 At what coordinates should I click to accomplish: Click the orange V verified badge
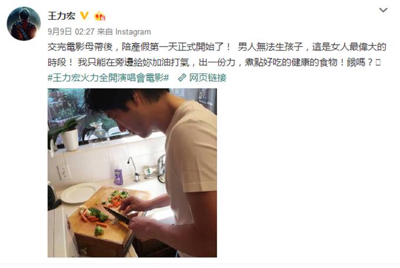[x=85, y=16]
